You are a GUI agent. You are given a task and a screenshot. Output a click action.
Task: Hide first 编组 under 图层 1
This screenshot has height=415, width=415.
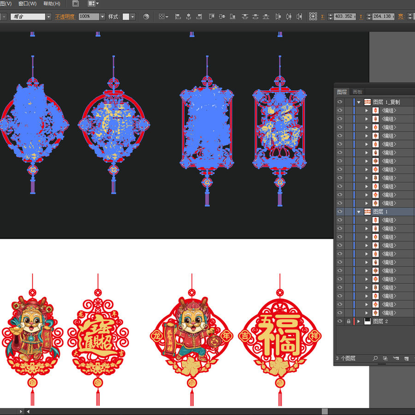340,220
